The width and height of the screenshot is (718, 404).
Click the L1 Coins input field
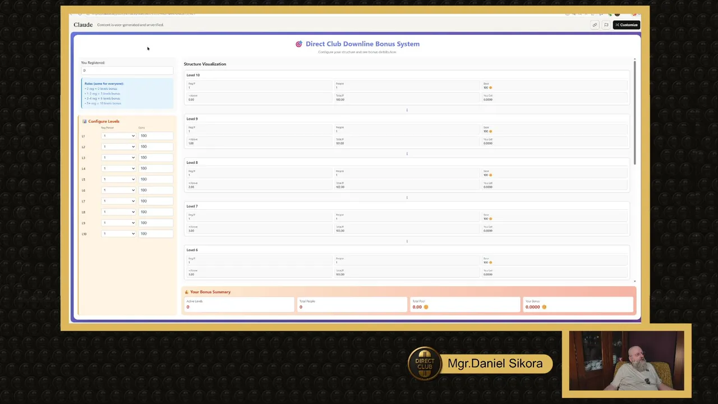point(156,136)
